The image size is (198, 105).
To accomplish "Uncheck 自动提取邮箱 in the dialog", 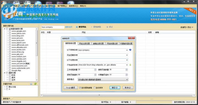I will pyautogui.click(x=80, y=88).
